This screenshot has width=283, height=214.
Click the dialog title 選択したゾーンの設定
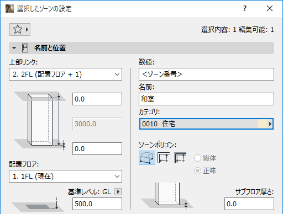44,9
